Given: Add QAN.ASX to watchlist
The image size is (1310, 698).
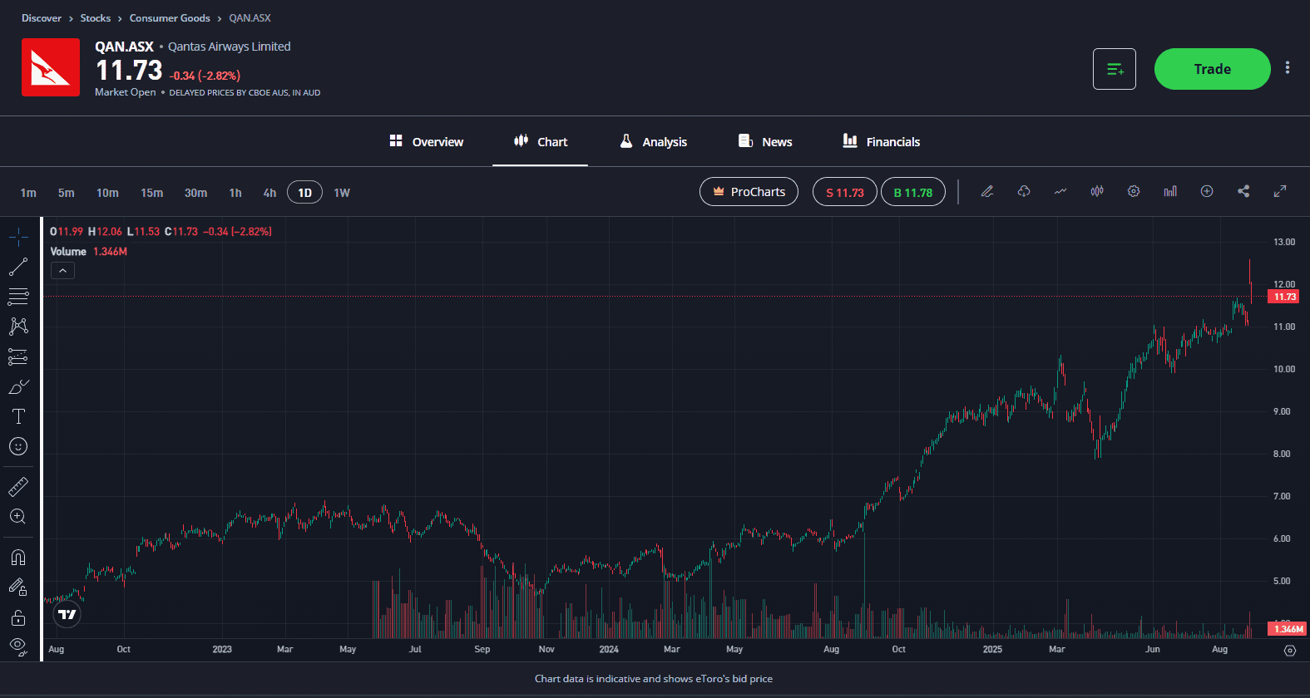Looking at the screenshot, I should (x=1115, y=69).
